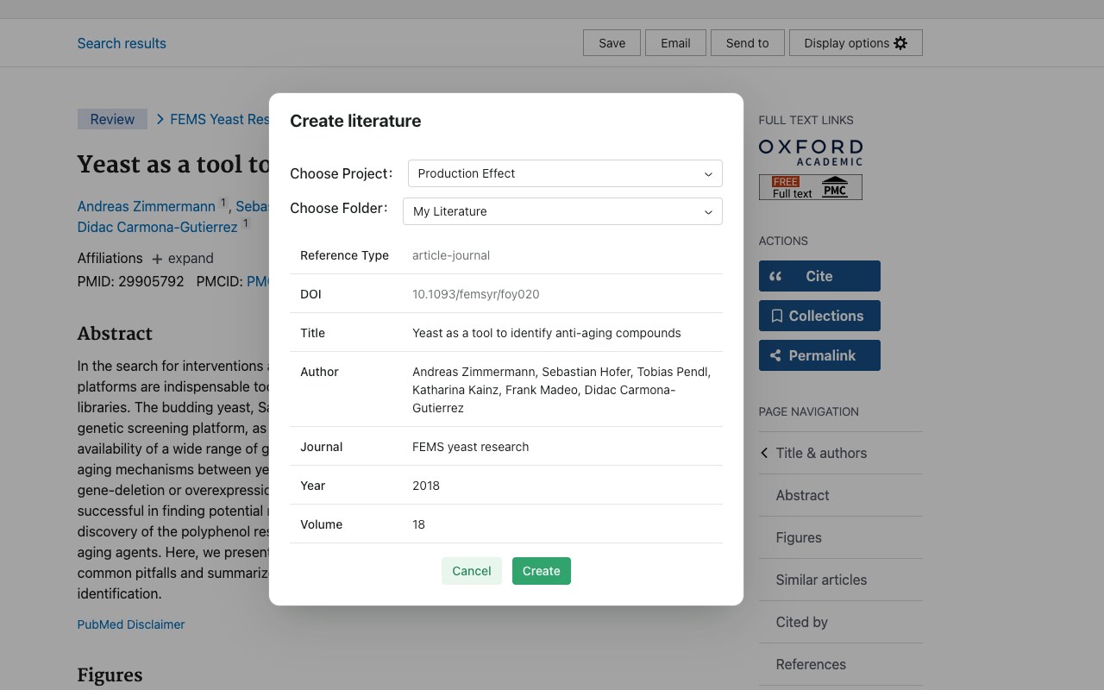Click the Collections bookmark icon

(776, 316)
